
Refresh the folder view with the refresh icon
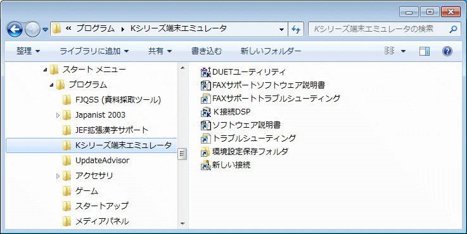tap(296, 29)
